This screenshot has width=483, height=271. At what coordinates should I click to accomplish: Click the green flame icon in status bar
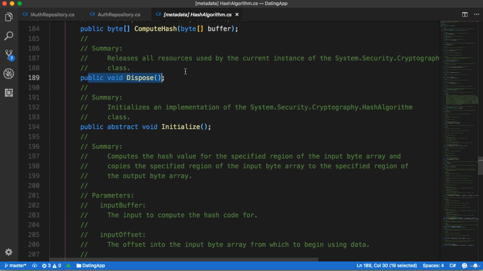pyautogui.click(x=68, y=266)
